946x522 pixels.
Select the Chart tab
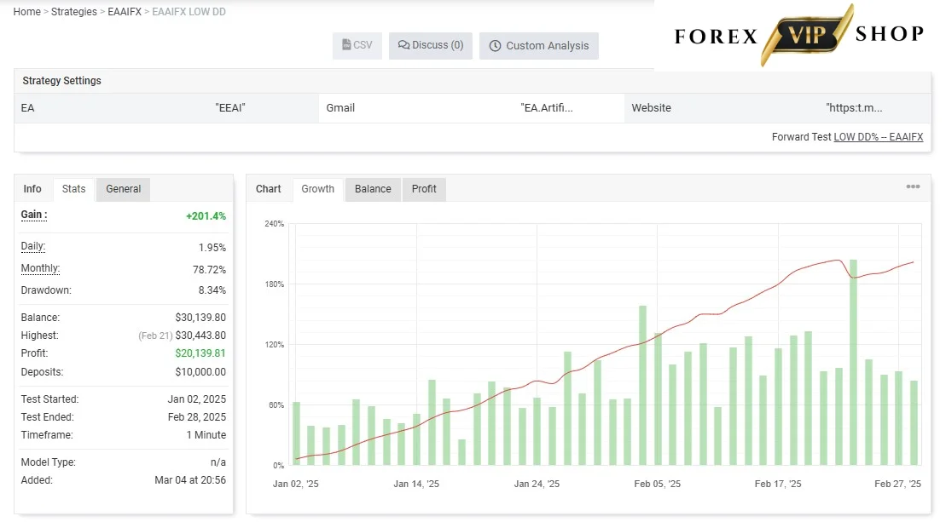point(269,189)
